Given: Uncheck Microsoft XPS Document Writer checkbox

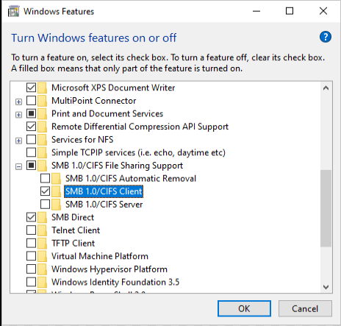Looking at the screenshot, I should (x=31, y=88).
